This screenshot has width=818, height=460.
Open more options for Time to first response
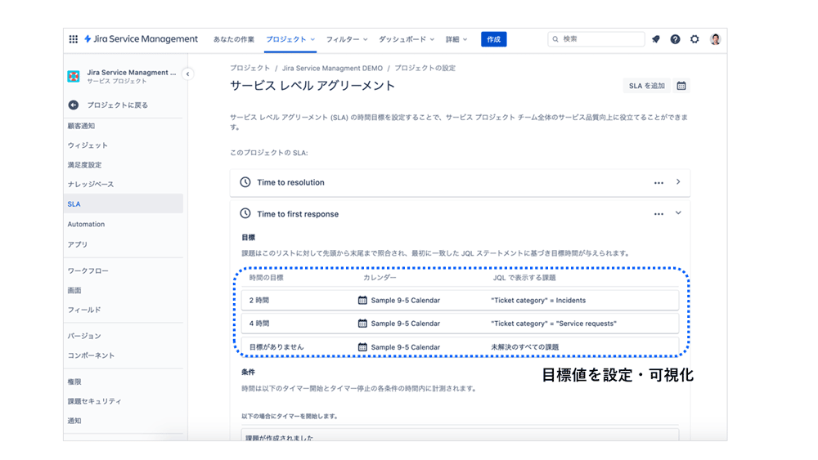pos(658,214)
